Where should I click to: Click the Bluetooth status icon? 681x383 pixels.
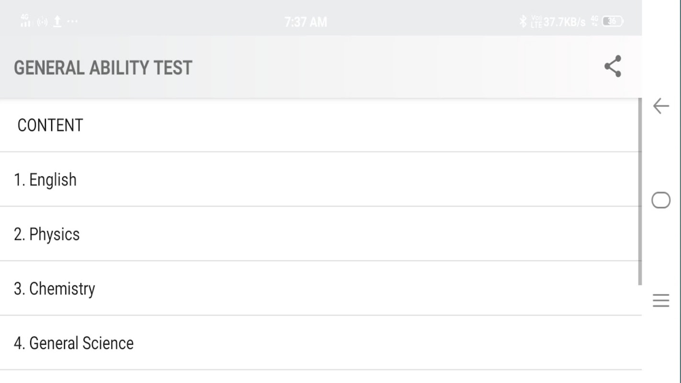pos(523,22)
